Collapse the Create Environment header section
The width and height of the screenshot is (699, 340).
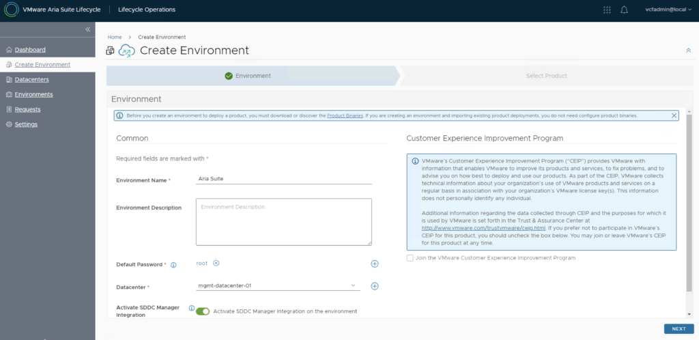point(688,51)
